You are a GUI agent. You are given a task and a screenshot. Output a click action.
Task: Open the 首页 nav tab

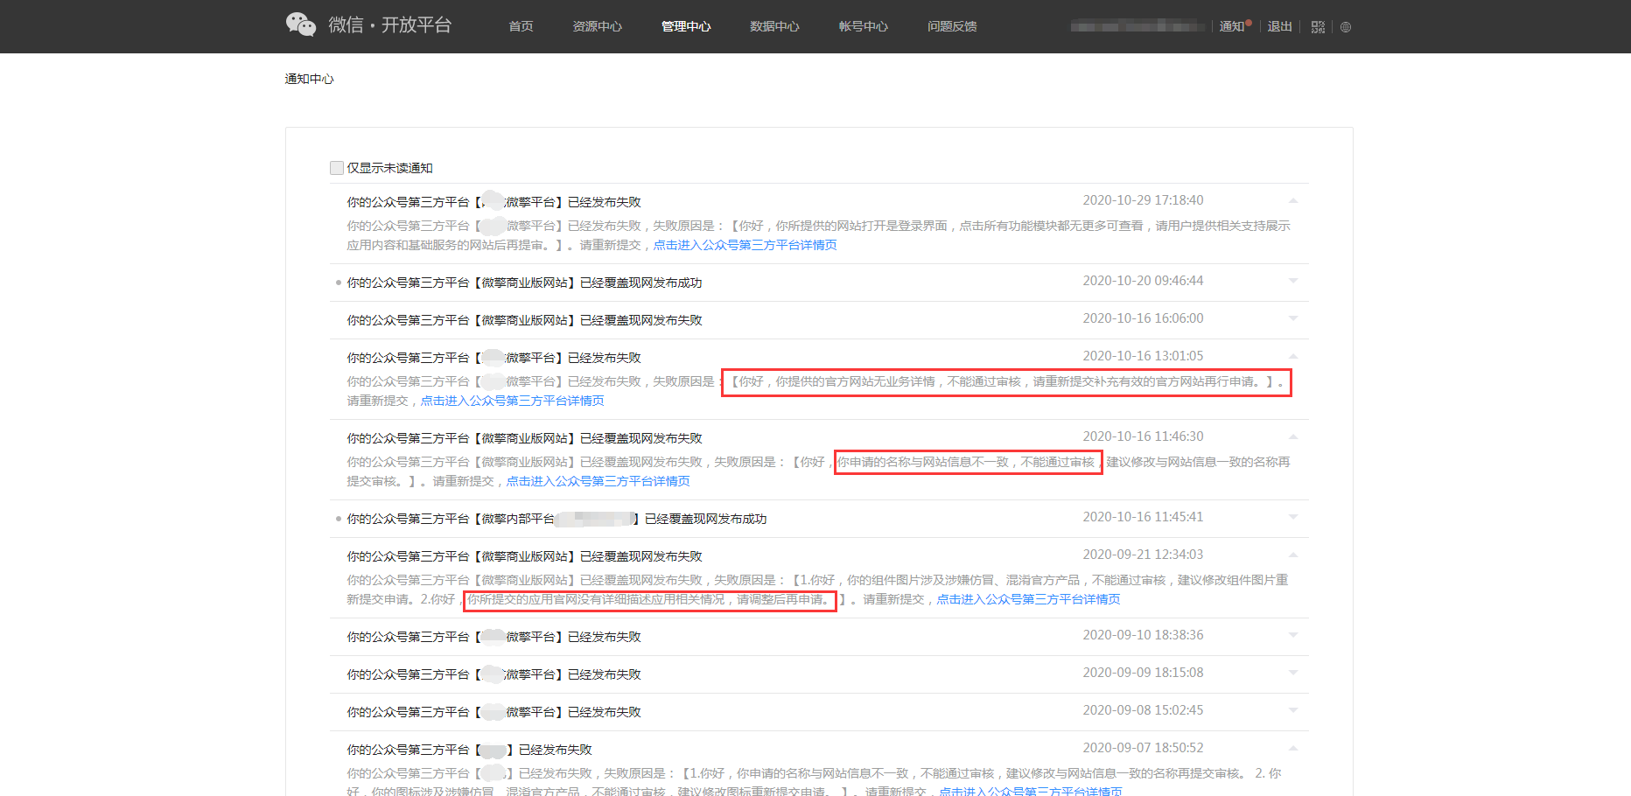click(521, 26)
